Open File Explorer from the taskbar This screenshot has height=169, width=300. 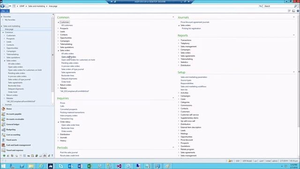click(31, 166)
